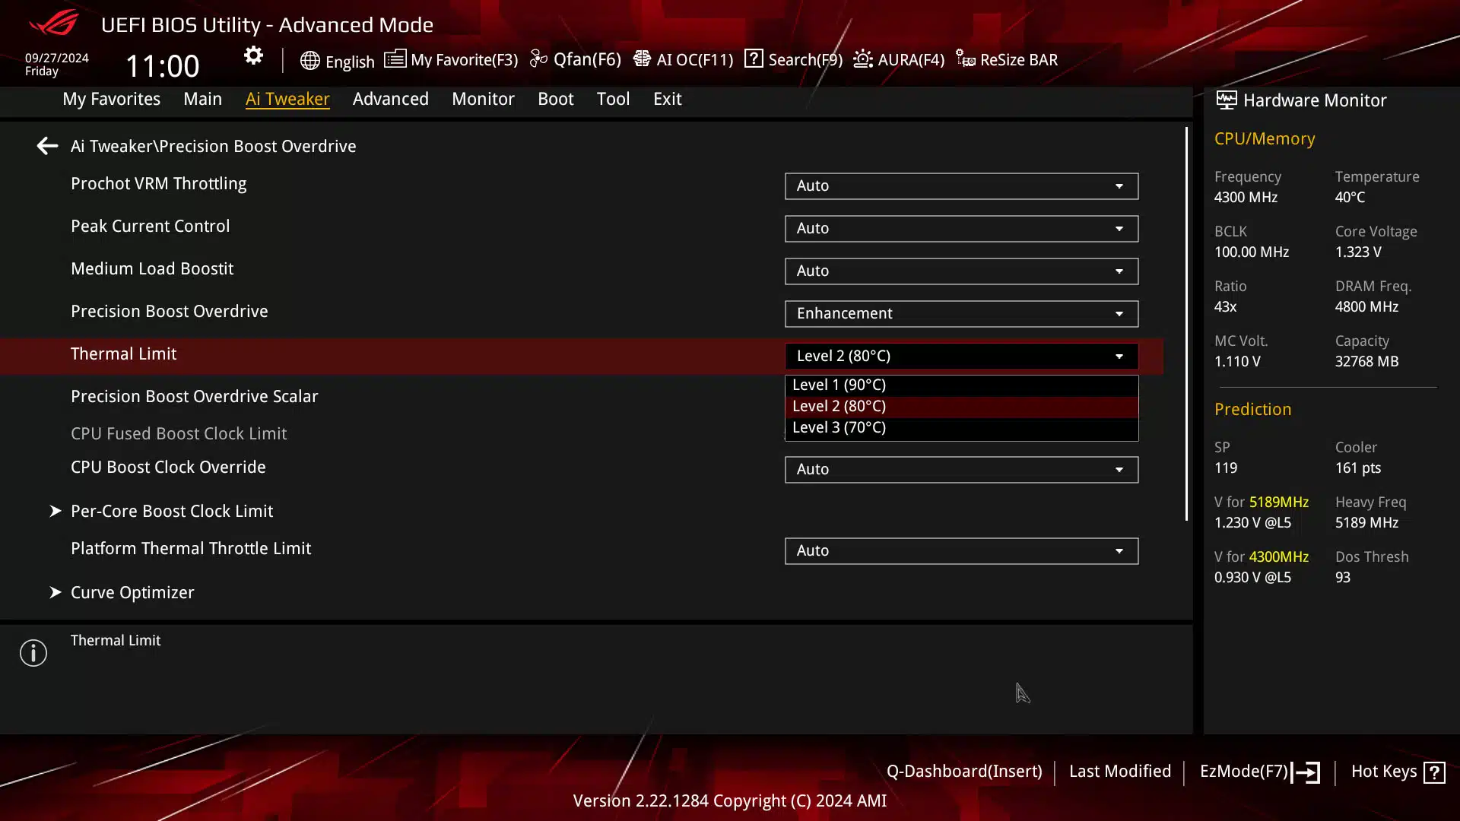Click the English language globe icon

coord(309,61)
